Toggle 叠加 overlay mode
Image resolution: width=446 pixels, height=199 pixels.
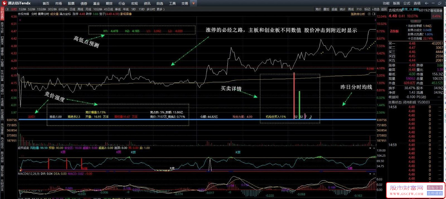pos(326,9)
